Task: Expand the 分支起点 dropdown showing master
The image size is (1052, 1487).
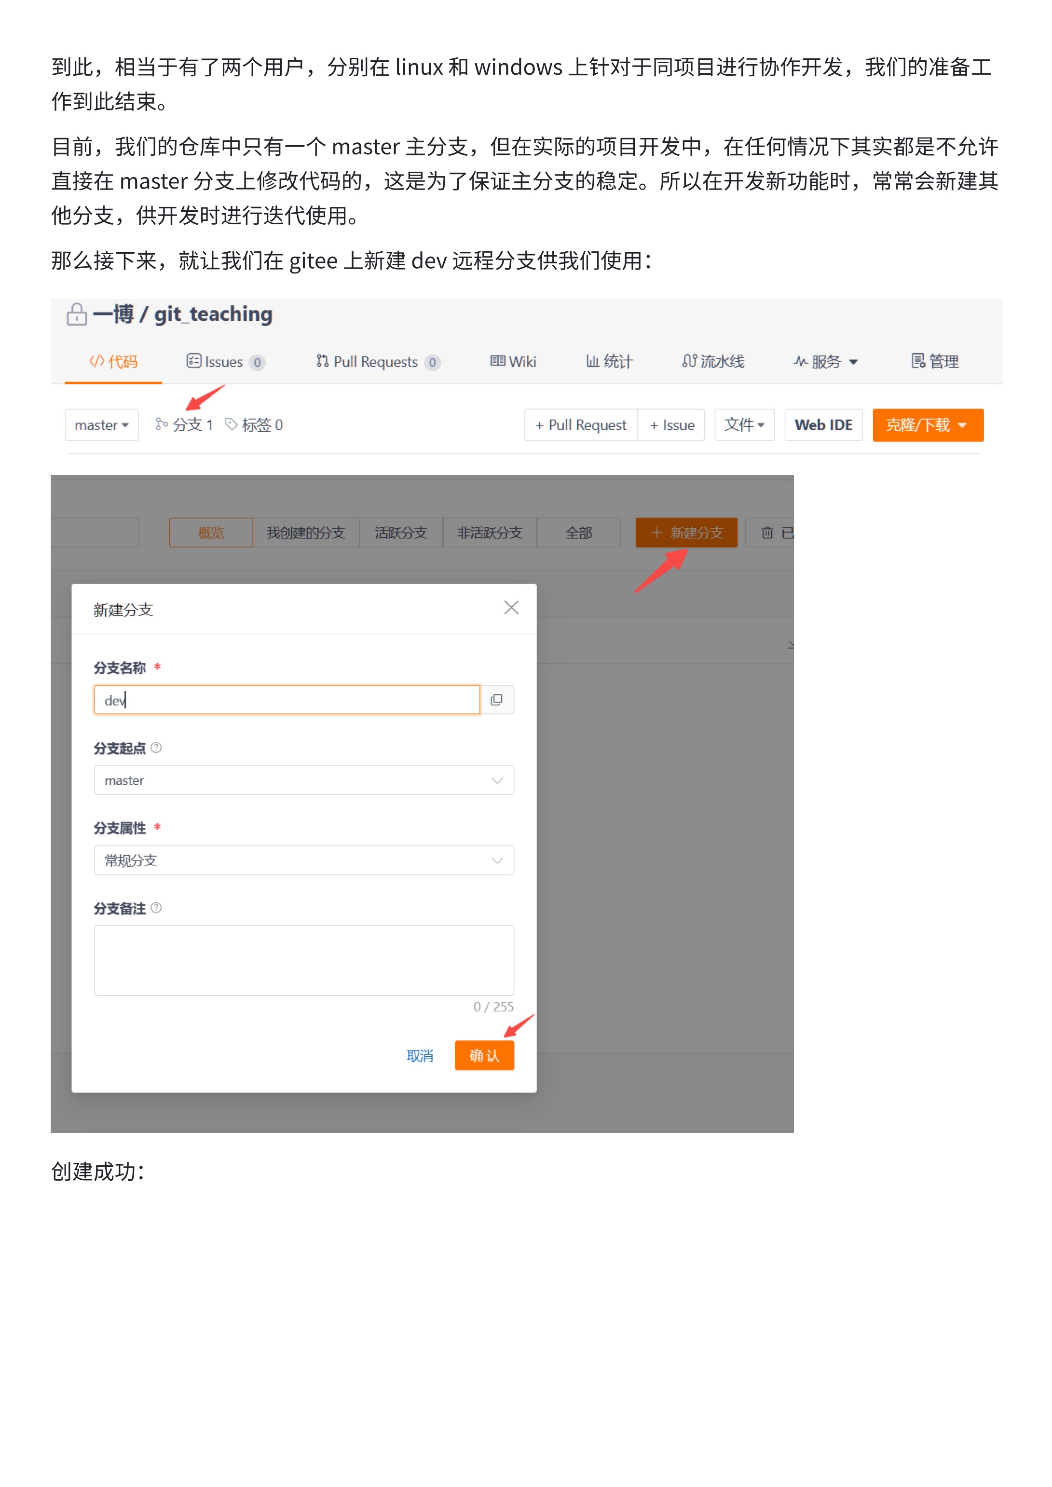Action: (497, 780)
